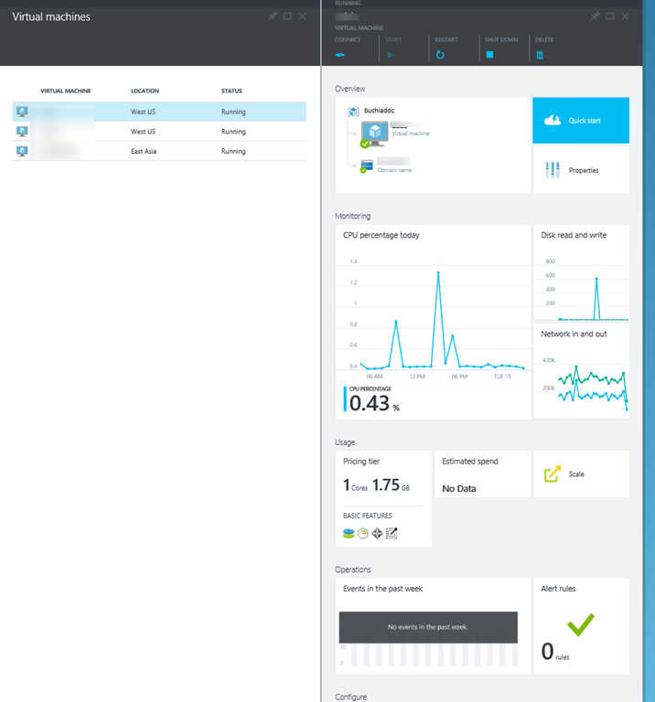Screen dimensions: 655x702
Task: Delete the virtual machine via trash icon
Action: 540,55
